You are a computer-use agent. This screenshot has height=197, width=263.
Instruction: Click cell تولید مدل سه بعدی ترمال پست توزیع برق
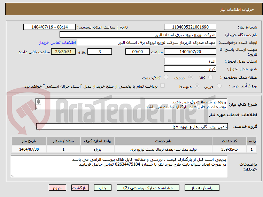pos(163,149)
